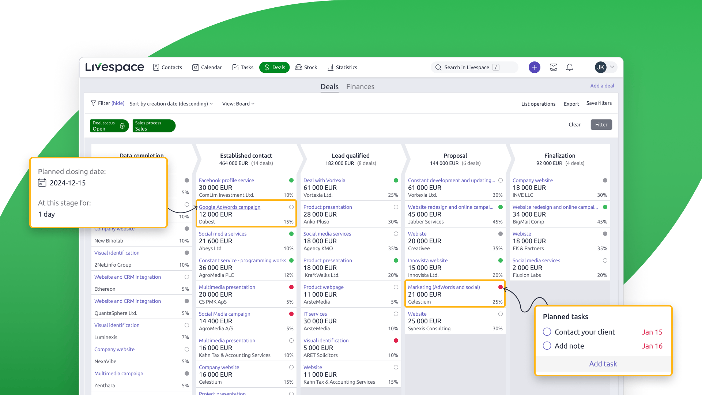Viewport: 702px width, 395px height.
Task: Click the Established contact stage header
Action: pos(246,159)
